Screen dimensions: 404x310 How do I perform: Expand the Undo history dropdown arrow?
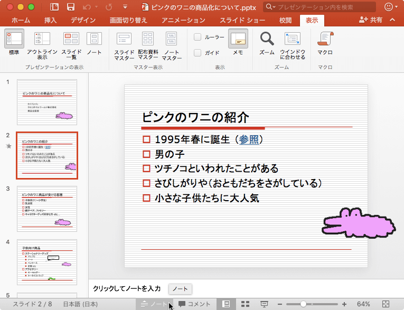[x=97, y=7]
